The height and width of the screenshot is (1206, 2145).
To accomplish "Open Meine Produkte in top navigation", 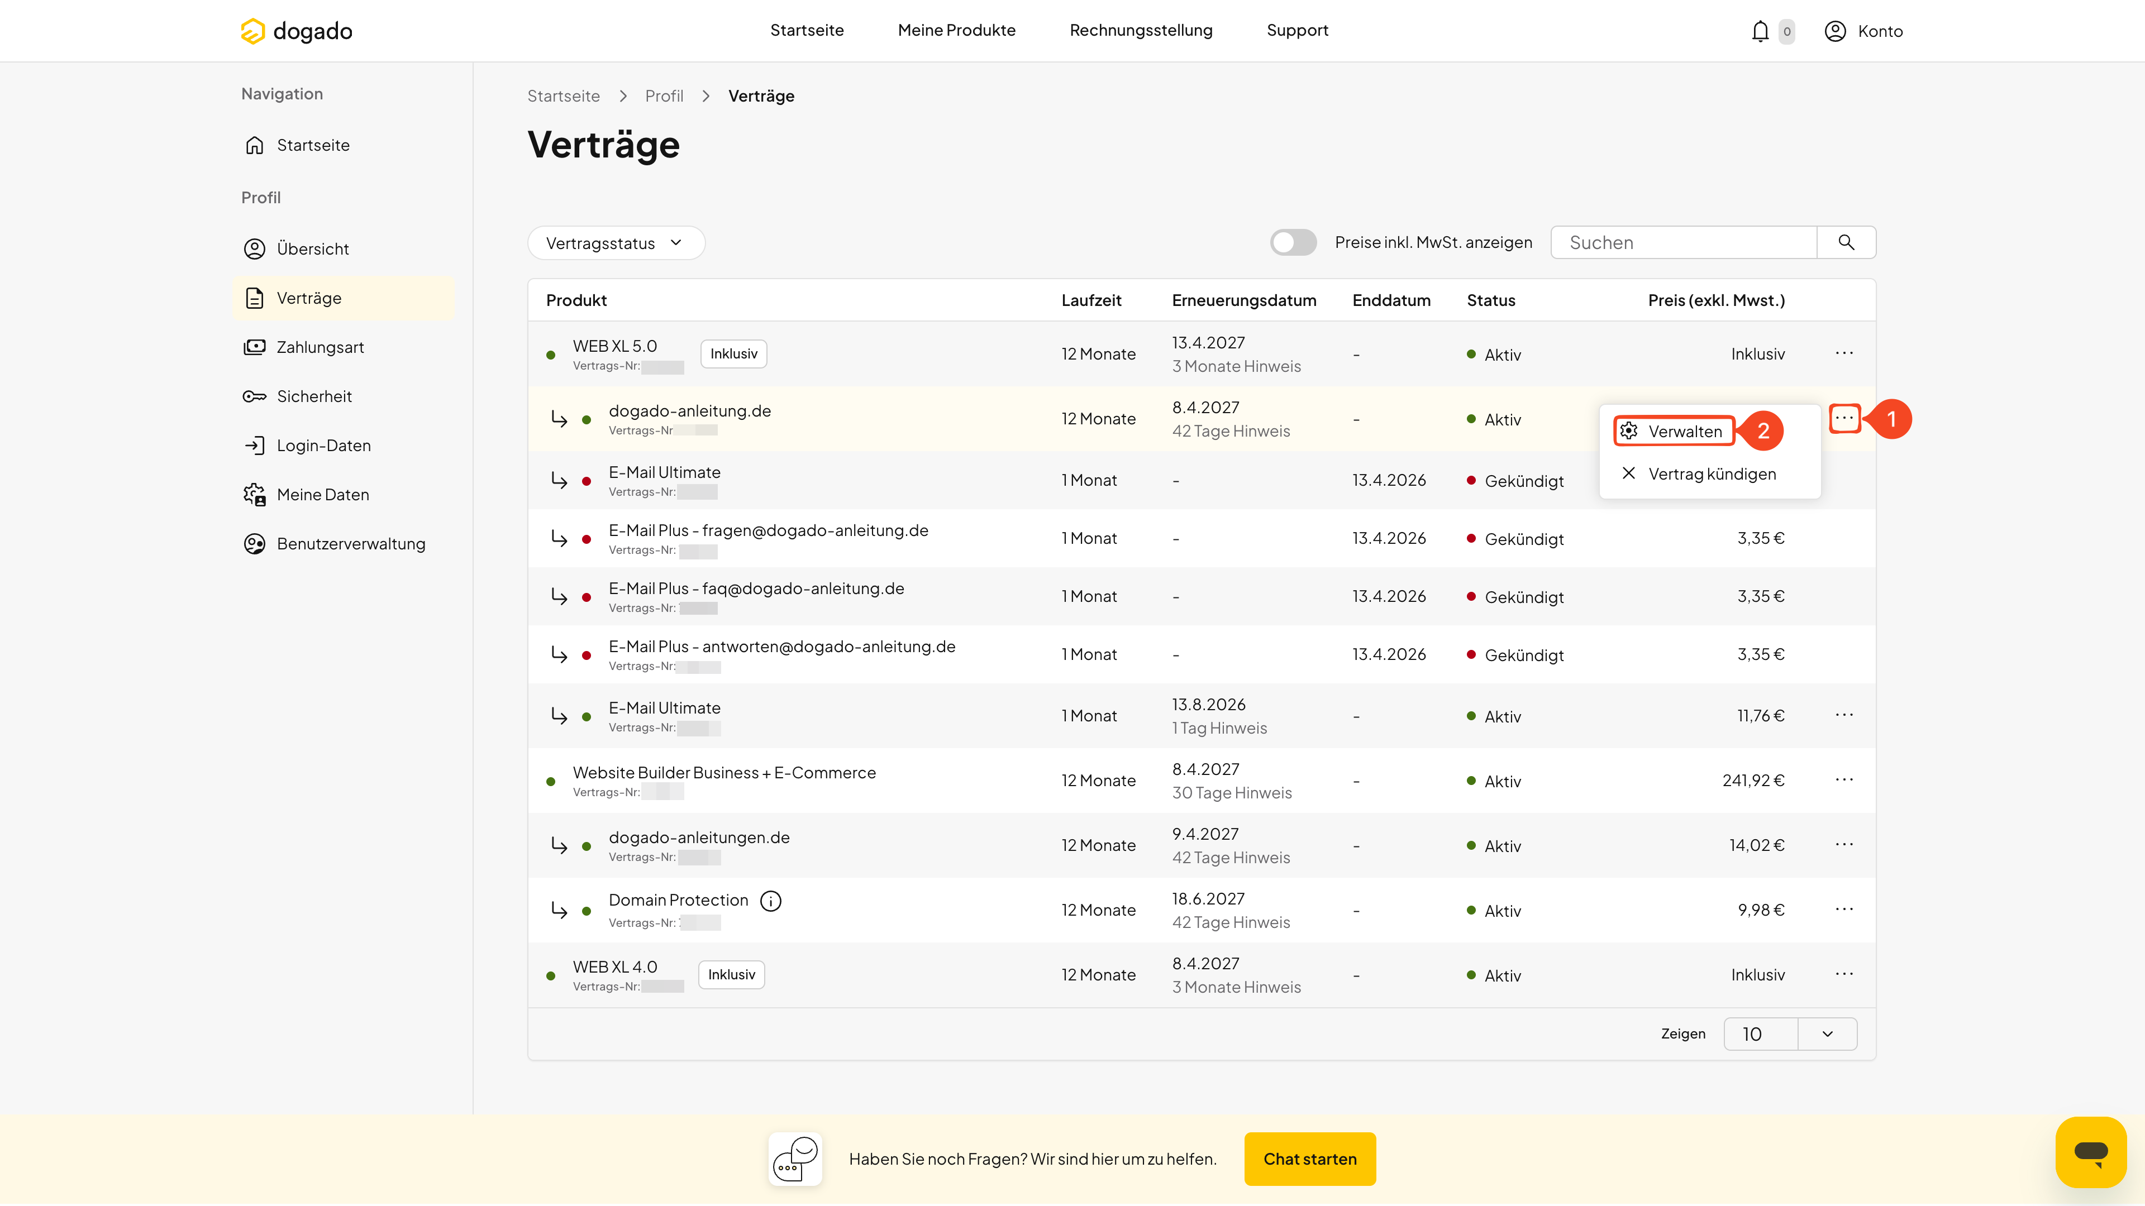I will coord(957,30).
